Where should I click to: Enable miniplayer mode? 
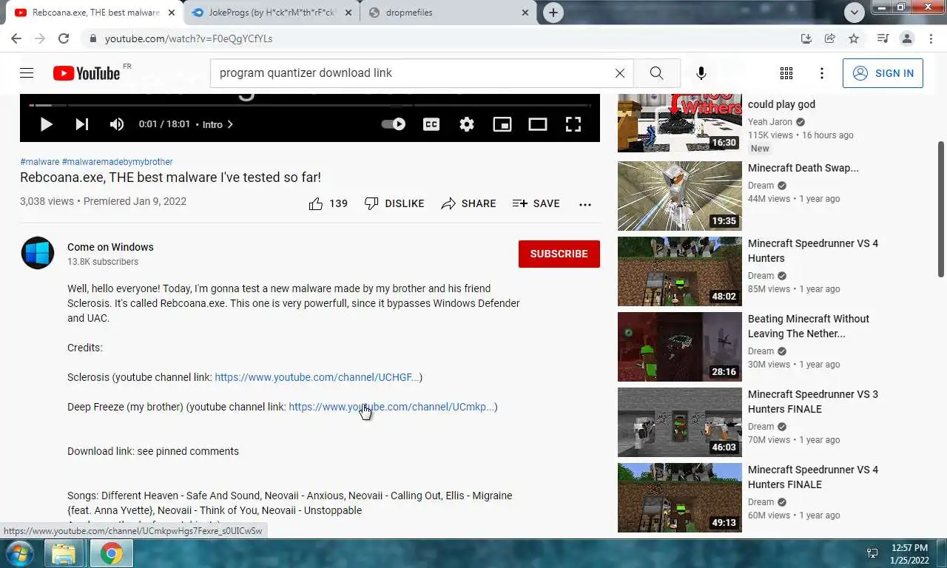(502, 124)
